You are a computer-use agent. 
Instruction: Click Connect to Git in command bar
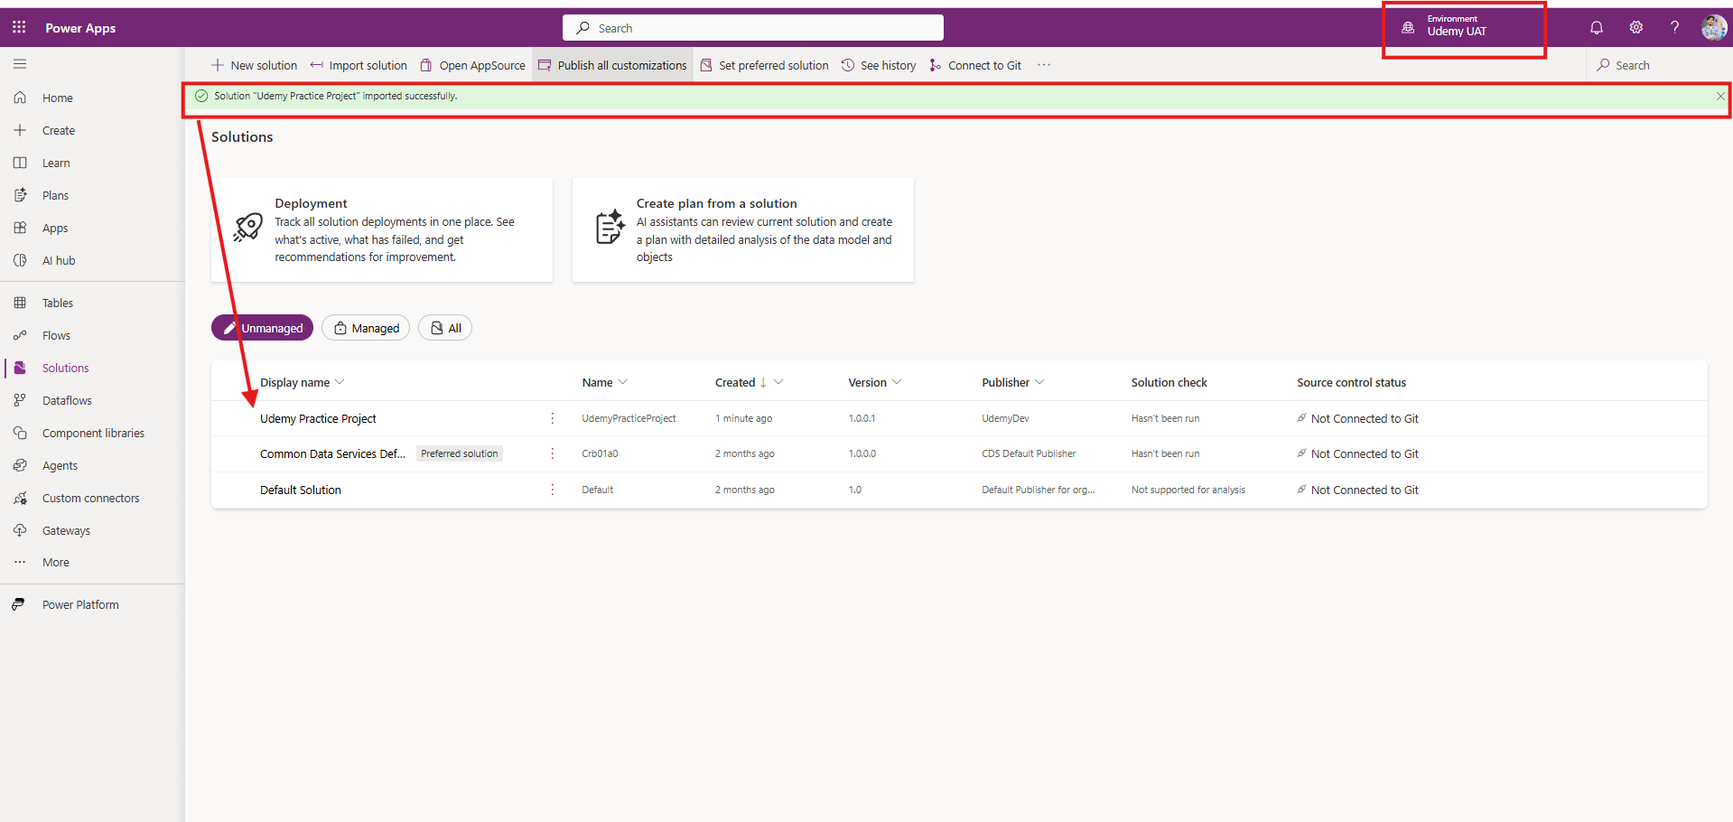(x=975, y=65)
